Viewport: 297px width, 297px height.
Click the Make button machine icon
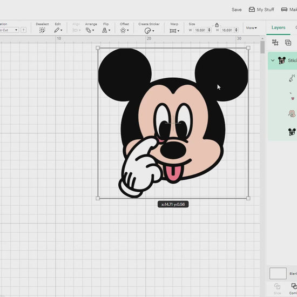tap(284, 10)
